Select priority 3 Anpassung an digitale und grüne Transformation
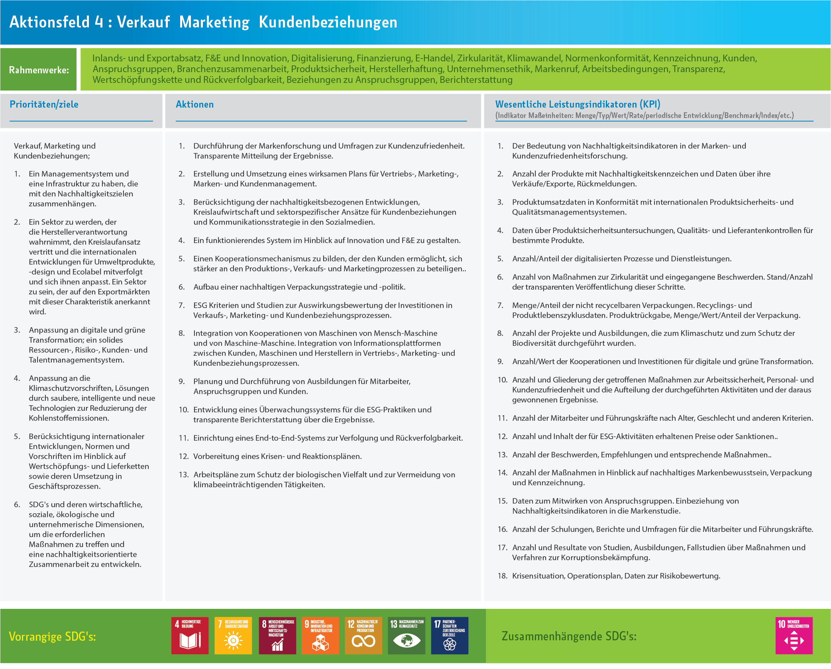 (81, 345)
